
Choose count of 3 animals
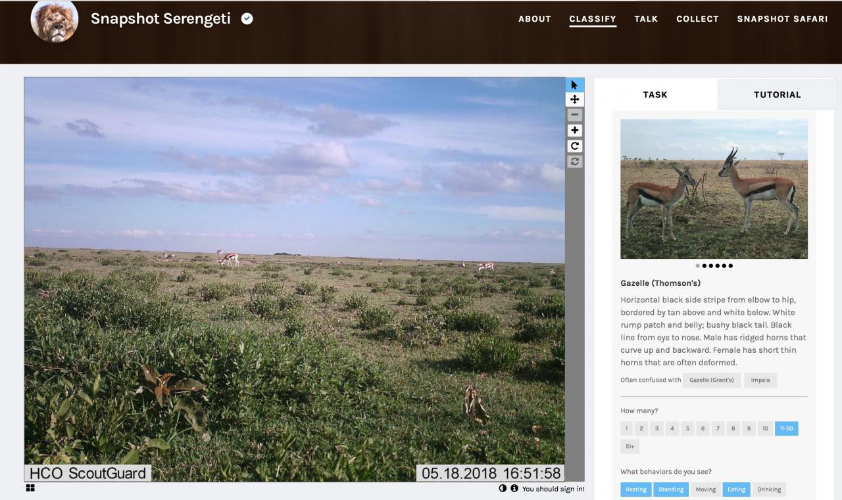click(x=656, y=429)
